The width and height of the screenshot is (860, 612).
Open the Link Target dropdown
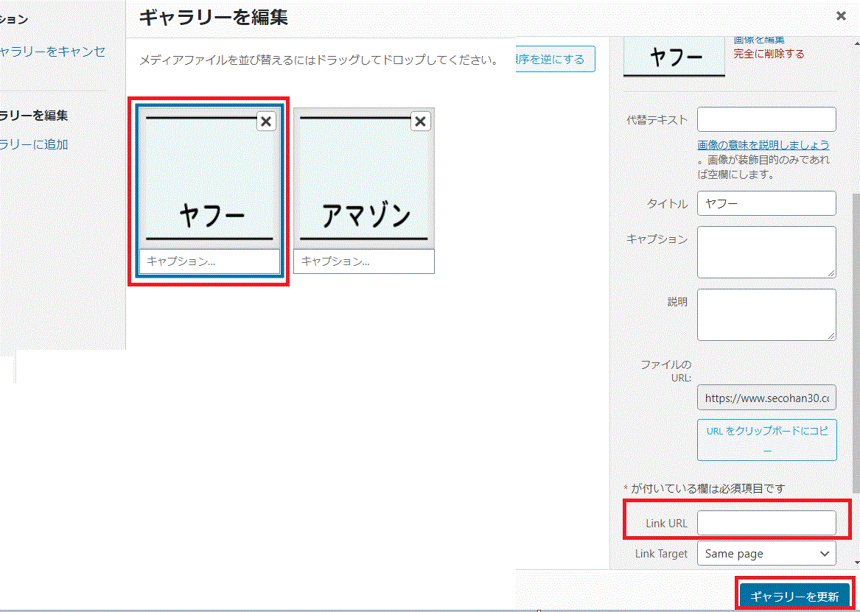coord(766,553)
